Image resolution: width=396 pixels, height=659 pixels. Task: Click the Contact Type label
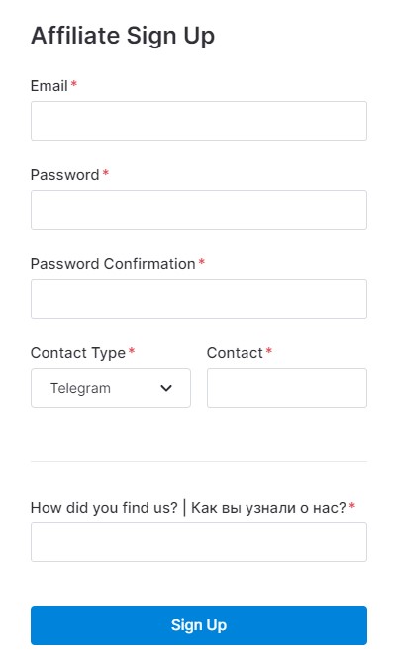click(78, 353)
